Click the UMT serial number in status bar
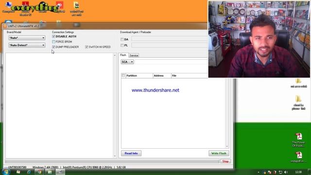 point(17,167)
